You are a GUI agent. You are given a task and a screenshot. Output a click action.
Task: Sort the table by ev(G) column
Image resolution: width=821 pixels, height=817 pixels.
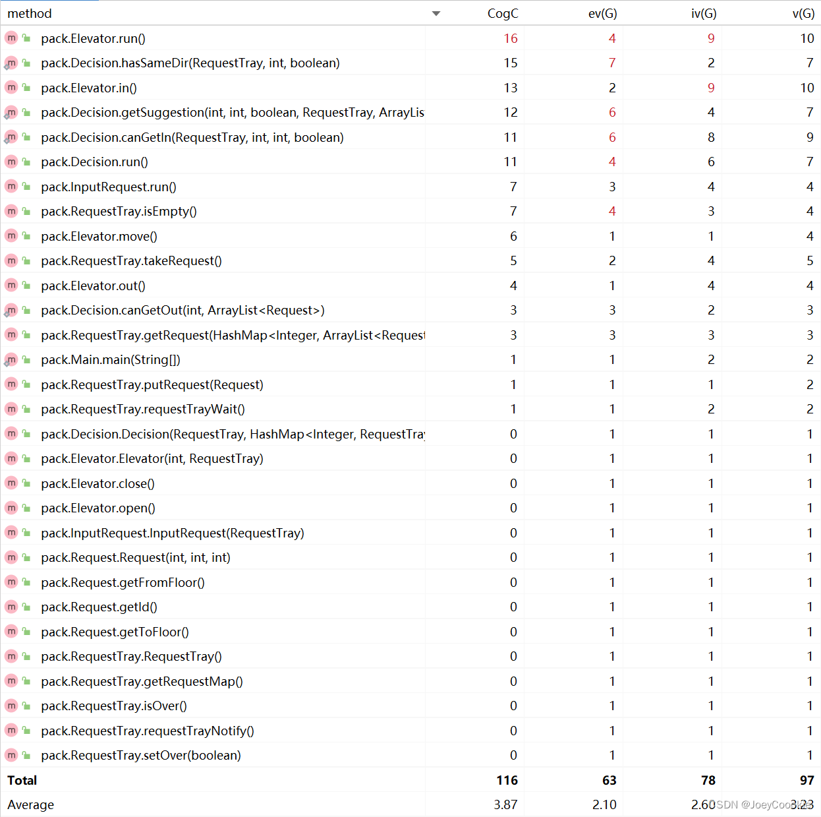tap(602, 13)
